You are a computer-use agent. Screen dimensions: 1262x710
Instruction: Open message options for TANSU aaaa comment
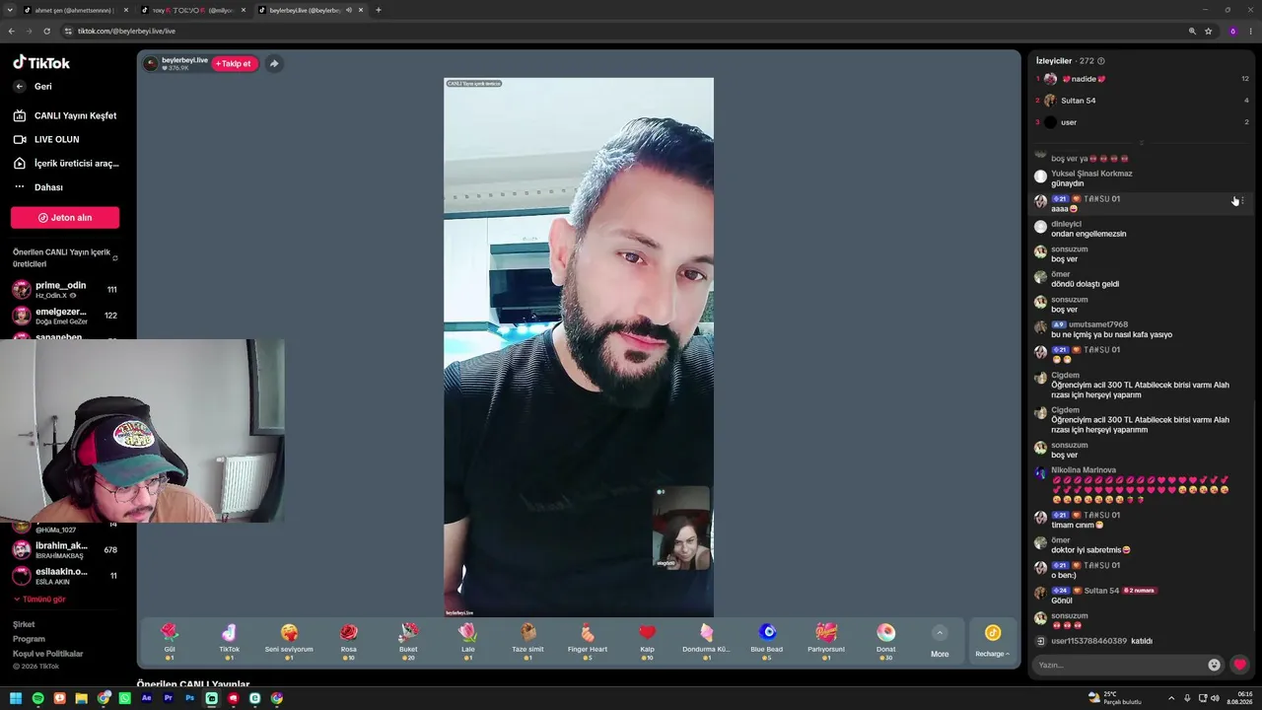(x=1242, y=201)
